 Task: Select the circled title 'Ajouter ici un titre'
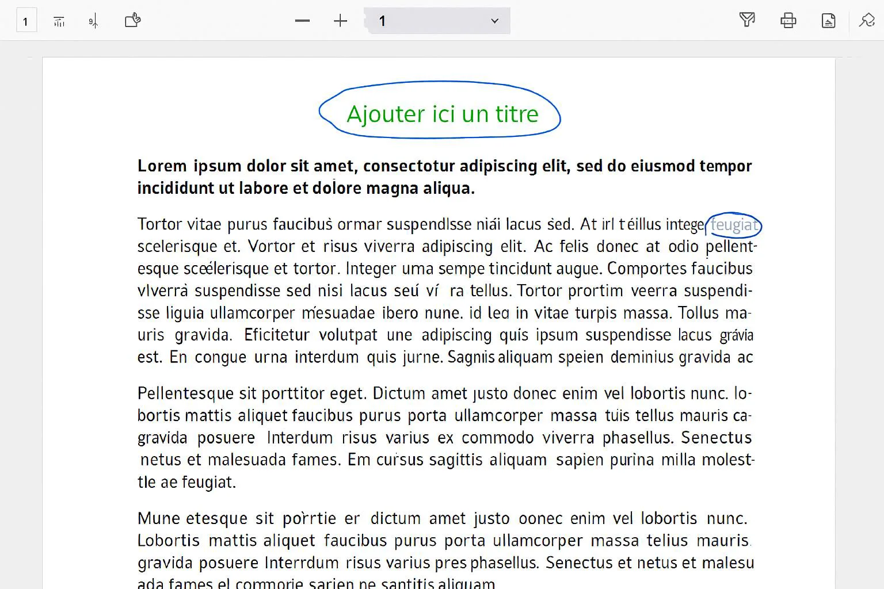click(441, 113)
